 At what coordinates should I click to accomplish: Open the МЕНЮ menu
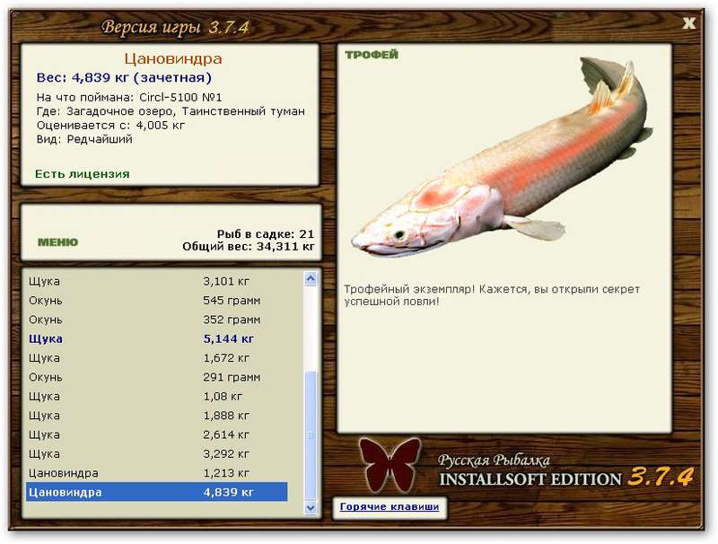tap(57, 241)
